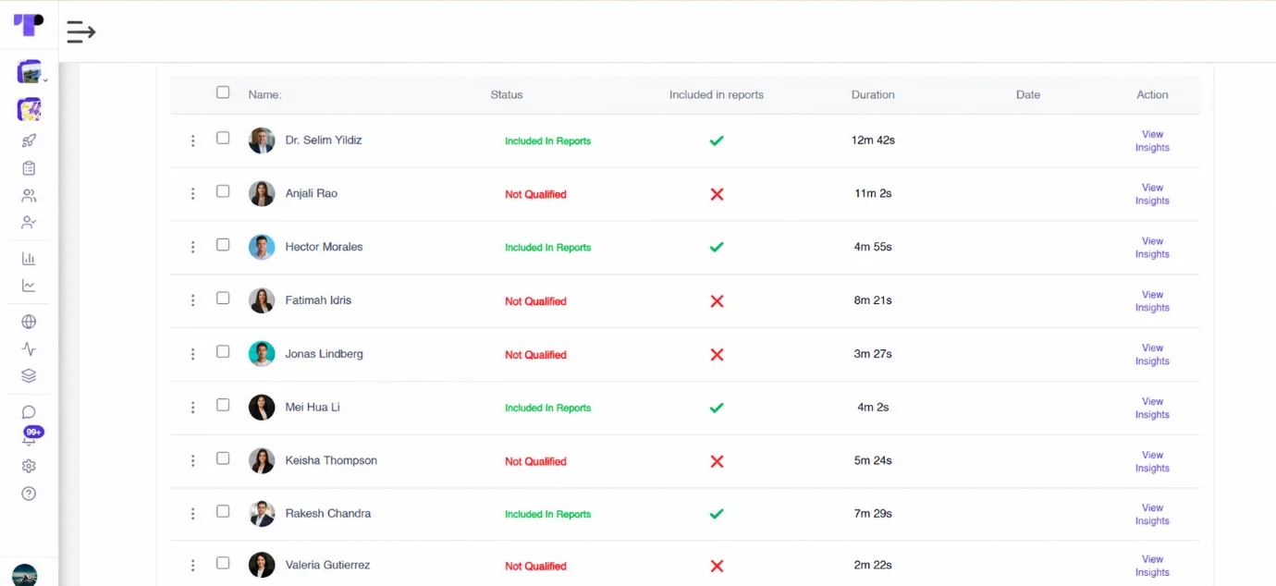The image size is (1276, 586).
Task: Click the Date column header
Action: click(1028, 94)
